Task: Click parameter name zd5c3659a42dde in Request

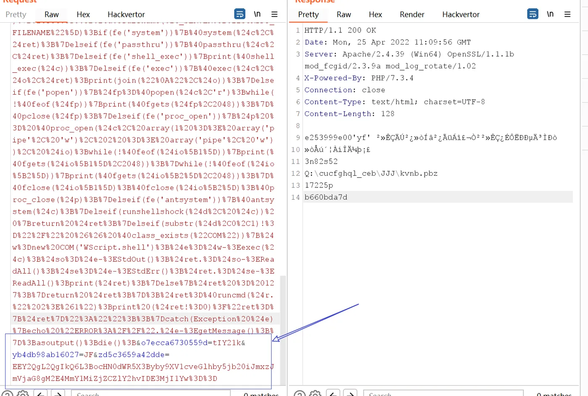Action: coord(131,355)
